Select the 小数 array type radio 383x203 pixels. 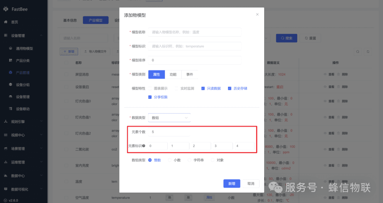pos(170,160)
